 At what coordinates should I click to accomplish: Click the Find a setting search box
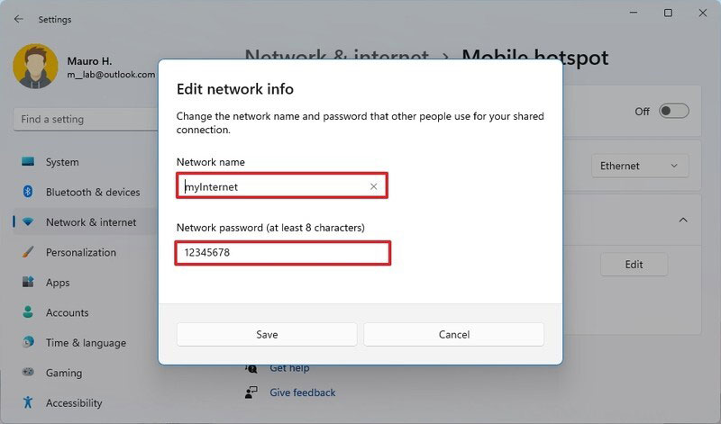[x=86, y=120]
